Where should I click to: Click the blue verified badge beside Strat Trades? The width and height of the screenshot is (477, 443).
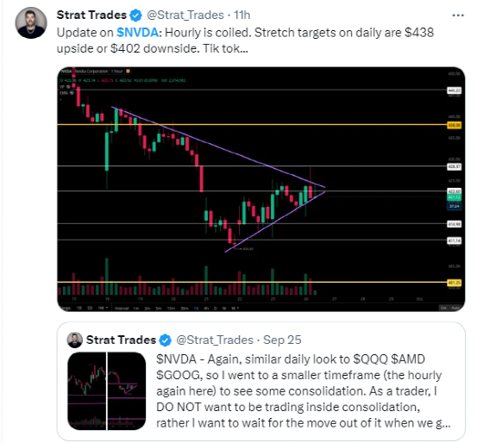pos(136,16)
